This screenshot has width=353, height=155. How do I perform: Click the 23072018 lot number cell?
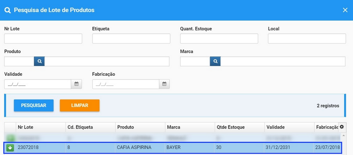[x=41, y=147]
